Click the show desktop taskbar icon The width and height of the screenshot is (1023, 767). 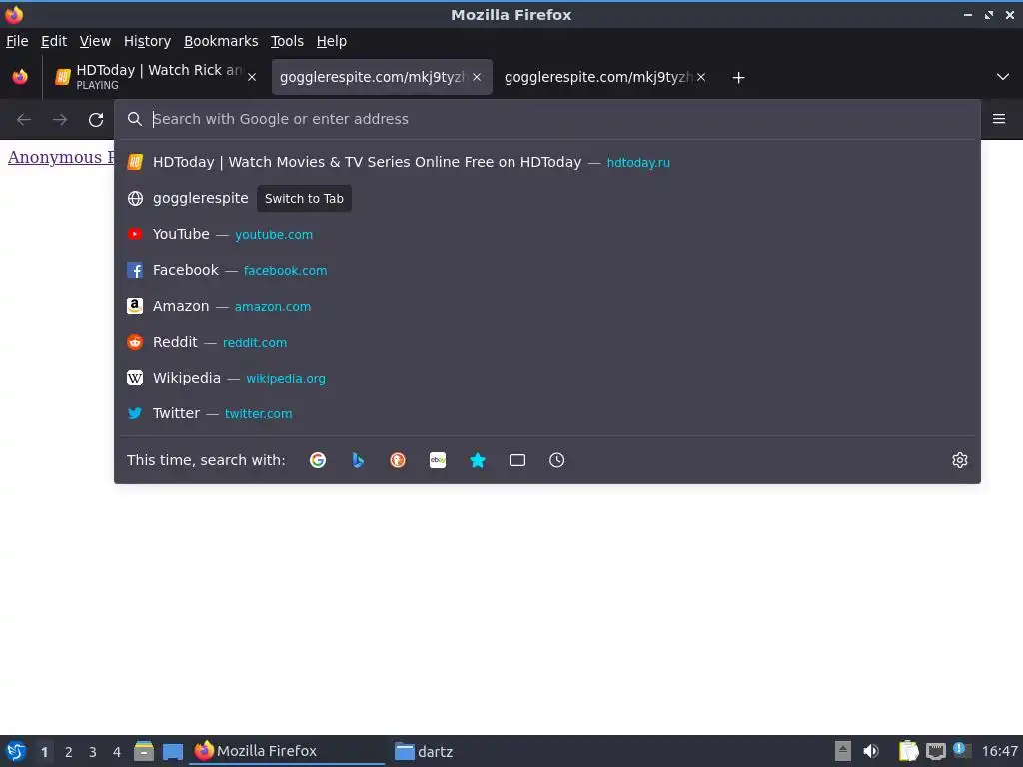tap(173, 751)
